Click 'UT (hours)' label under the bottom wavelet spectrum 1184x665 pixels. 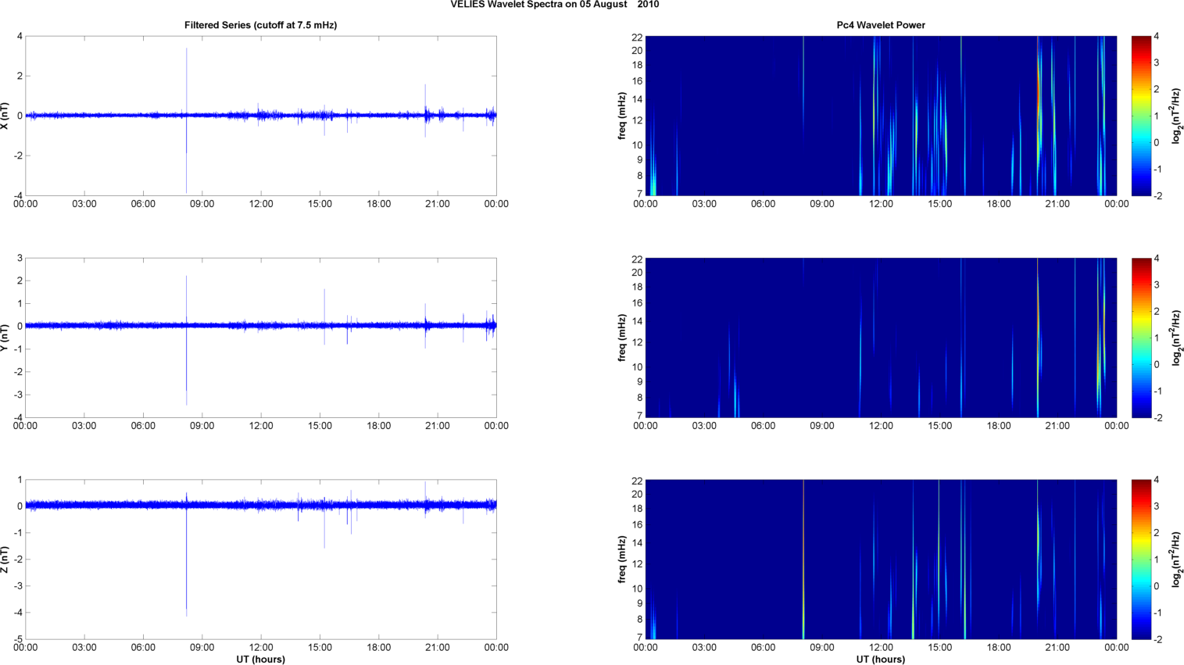click(x=881, y=660)
